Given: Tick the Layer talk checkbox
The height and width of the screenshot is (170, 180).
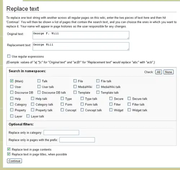Looking at the screenshot, I should tap(28, 116).
